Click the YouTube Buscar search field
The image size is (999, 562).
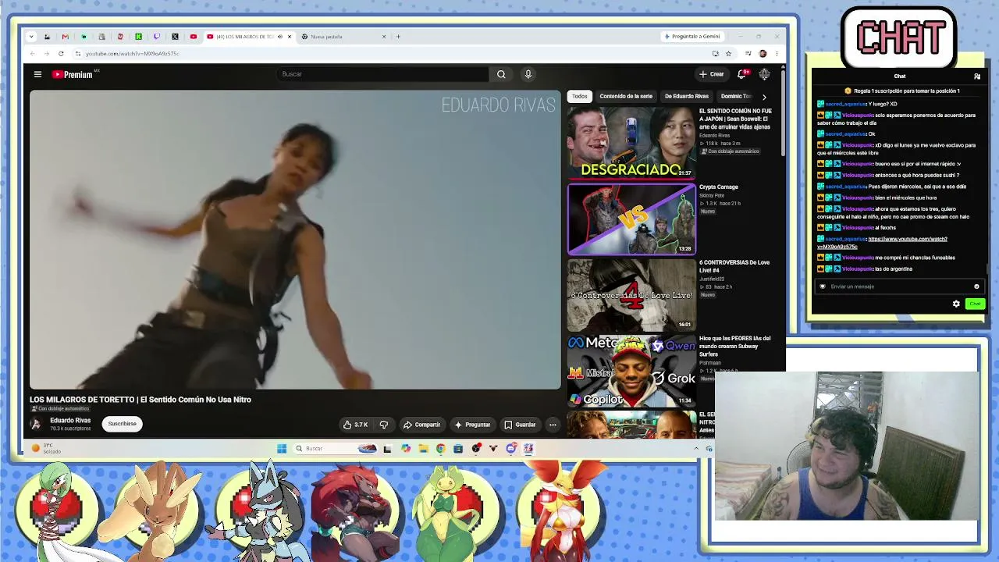pyautogui.click(x=382, y=74)
